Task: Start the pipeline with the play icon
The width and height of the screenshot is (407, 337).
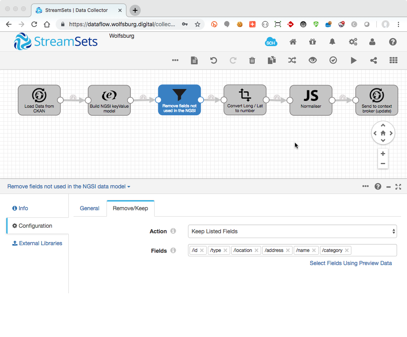Action: coord(353,60)
